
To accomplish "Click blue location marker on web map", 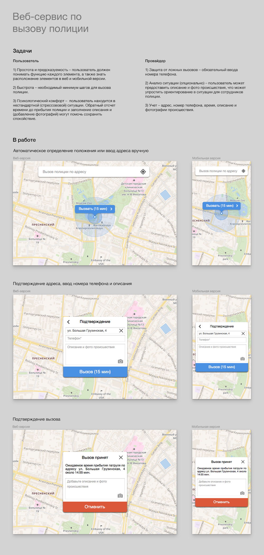I will tap(95, 217).
